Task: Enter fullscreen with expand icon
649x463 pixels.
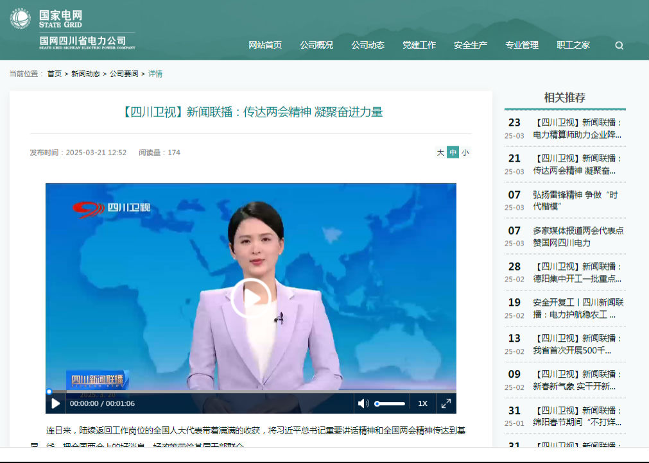Action: [446, 403]
